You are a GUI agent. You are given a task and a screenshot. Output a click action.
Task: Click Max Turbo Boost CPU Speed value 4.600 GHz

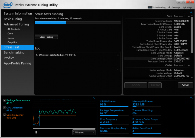(180, 24)
